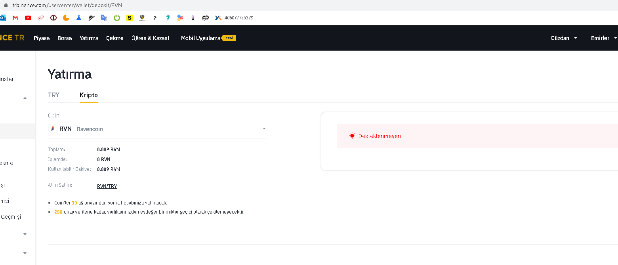Select the Kripto tab
618x265 pixels.
[x=89, y=95]
